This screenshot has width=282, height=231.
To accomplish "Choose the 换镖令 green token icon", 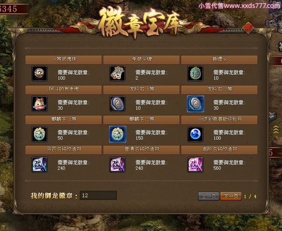I will click(195, 73).
